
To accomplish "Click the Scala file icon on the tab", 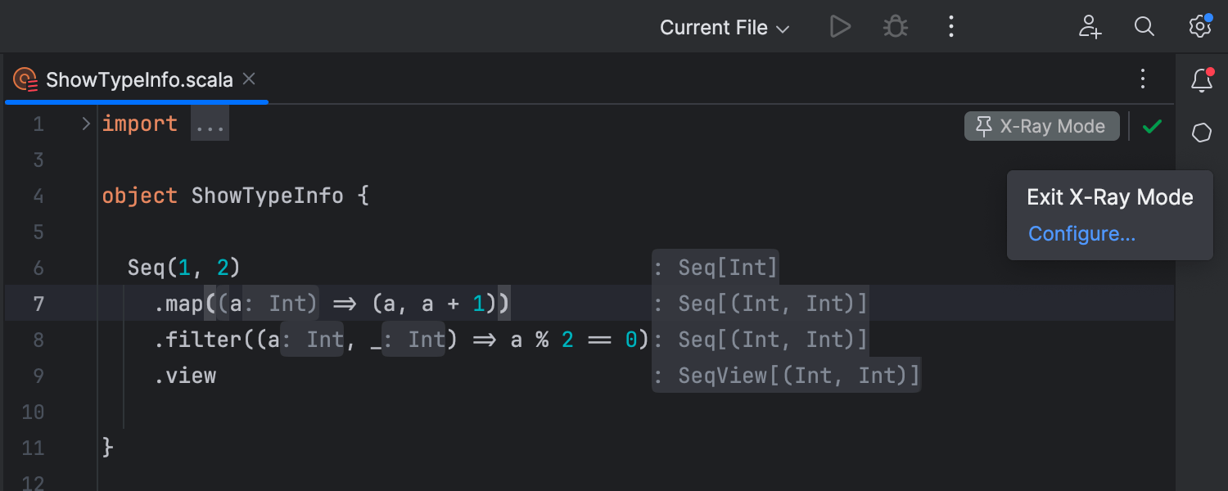I will [26, 79].
